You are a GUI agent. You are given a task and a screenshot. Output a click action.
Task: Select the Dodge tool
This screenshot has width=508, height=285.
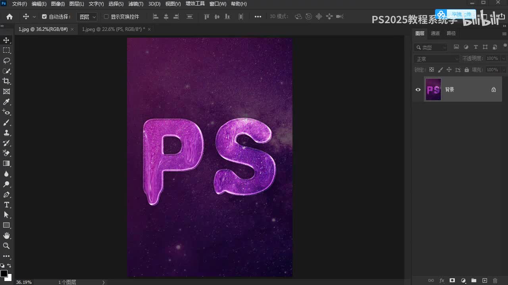point(6,184)
